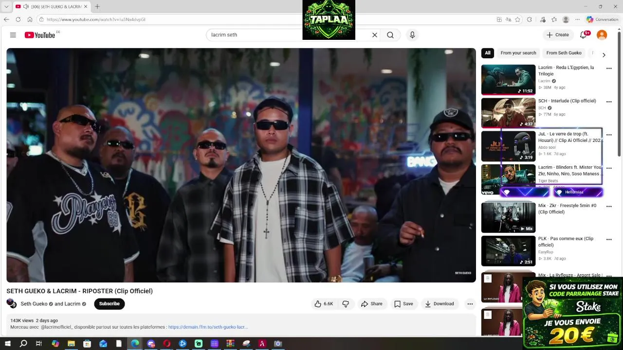
Task: Open browser profile avatar
Action: tap(566, 19)
